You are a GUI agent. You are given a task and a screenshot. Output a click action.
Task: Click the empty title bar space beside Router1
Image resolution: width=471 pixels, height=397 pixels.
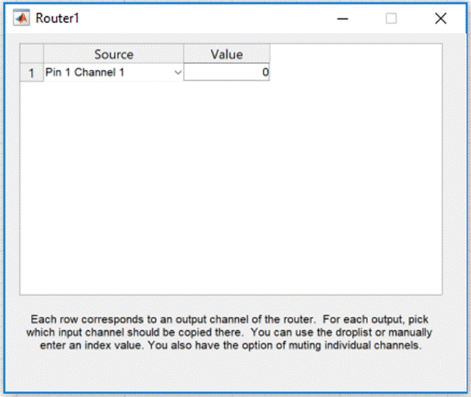click(206, 18)
